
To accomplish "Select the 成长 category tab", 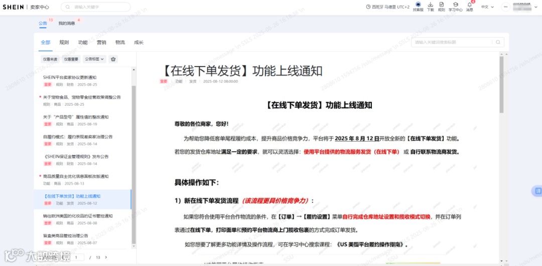I will click(x=139, y=43).
